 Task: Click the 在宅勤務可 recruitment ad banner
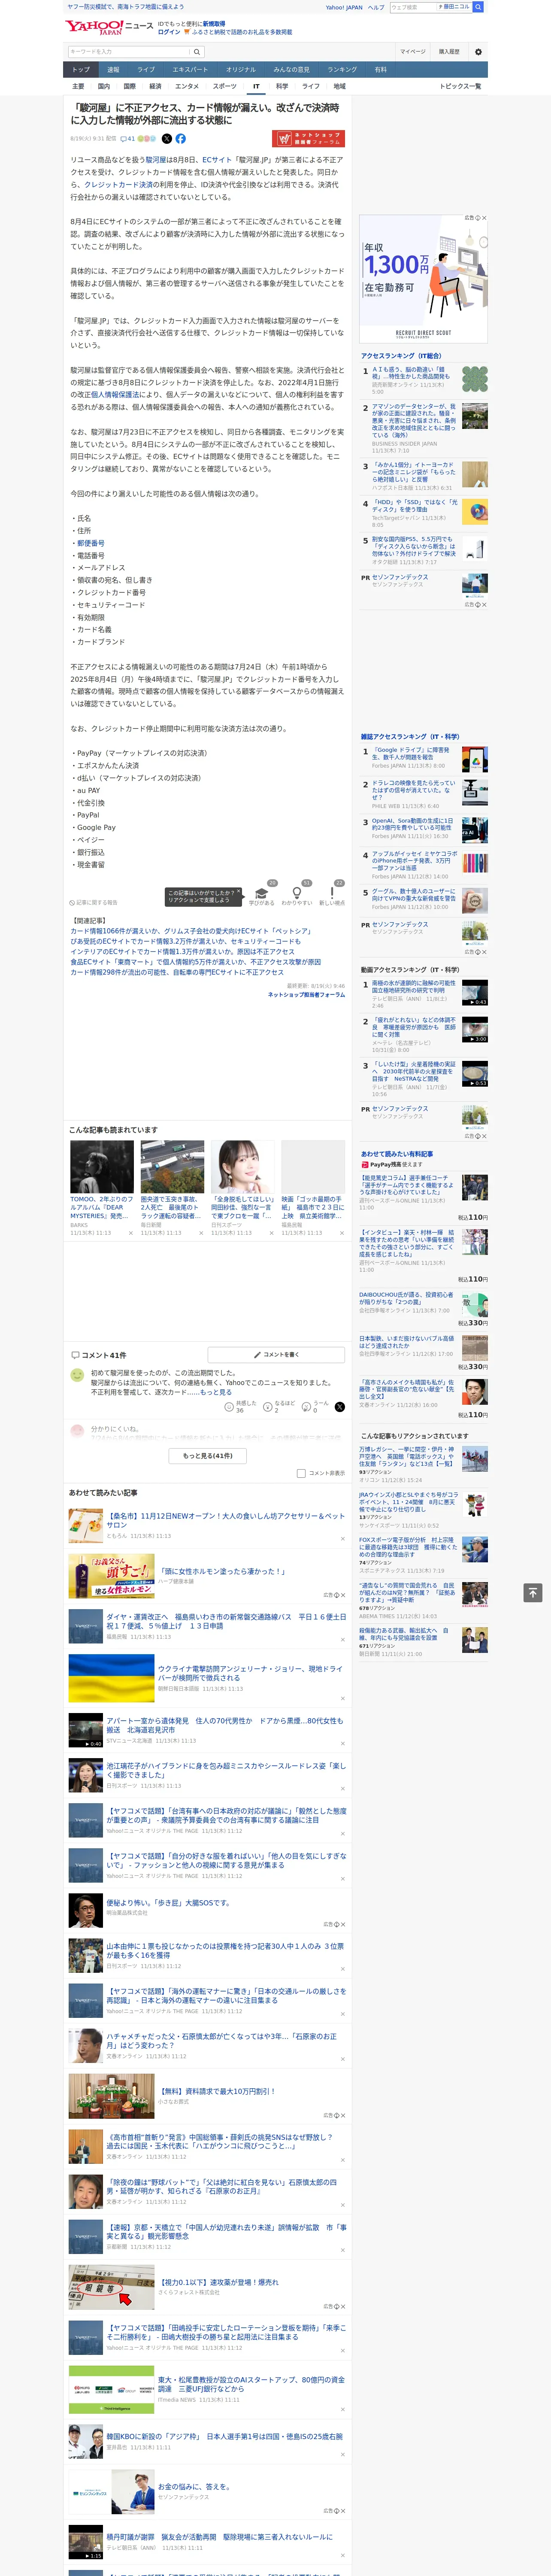point(423,278)
